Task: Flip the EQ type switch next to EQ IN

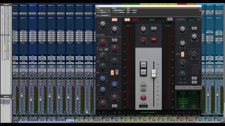Action: [x=117, y=72]
